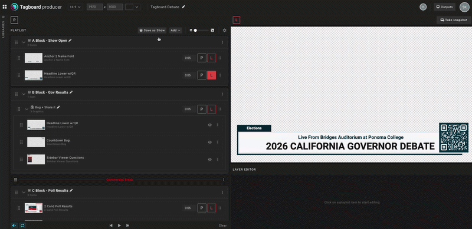Screen dimensions: 472x229
Task: Rename B Block - Gov Results
Action: 71,92
